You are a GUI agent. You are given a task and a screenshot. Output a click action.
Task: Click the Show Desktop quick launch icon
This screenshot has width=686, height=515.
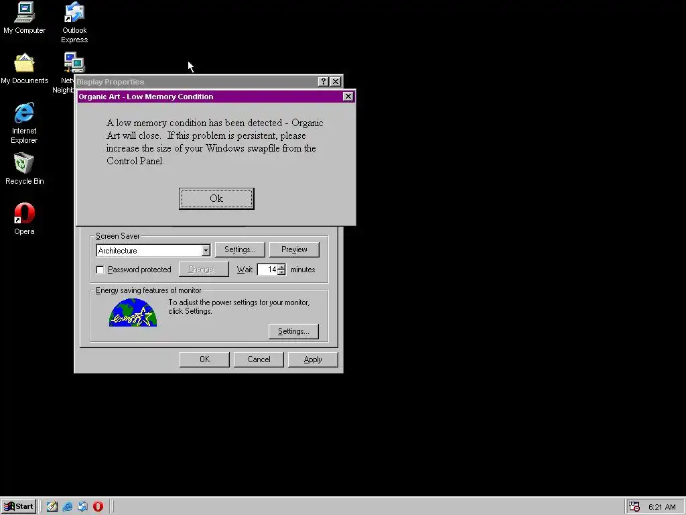[52, 506]
